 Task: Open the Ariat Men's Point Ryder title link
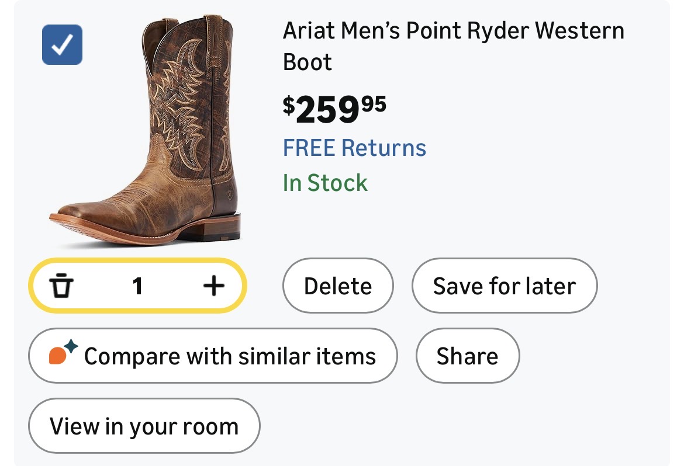(x=453, y=30)
